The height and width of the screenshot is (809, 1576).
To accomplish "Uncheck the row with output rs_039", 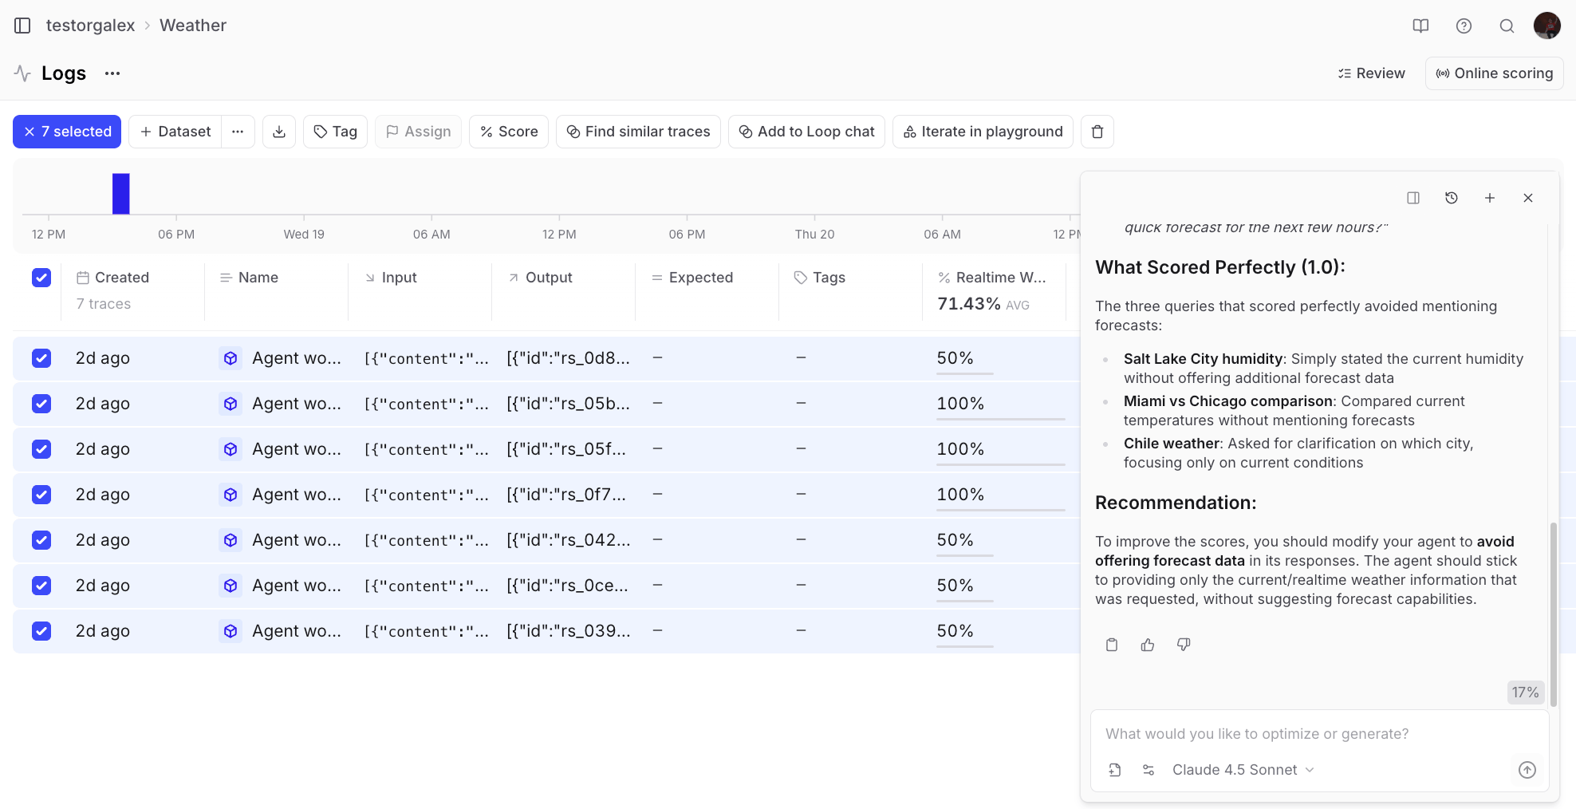I will pos(41,631).
